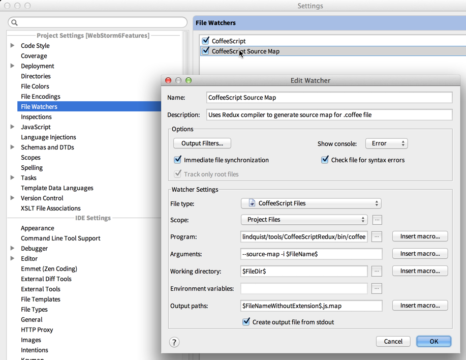Open XSLT File Associations page
Viewport: 466px width, 360px height.
click(50, 208)
